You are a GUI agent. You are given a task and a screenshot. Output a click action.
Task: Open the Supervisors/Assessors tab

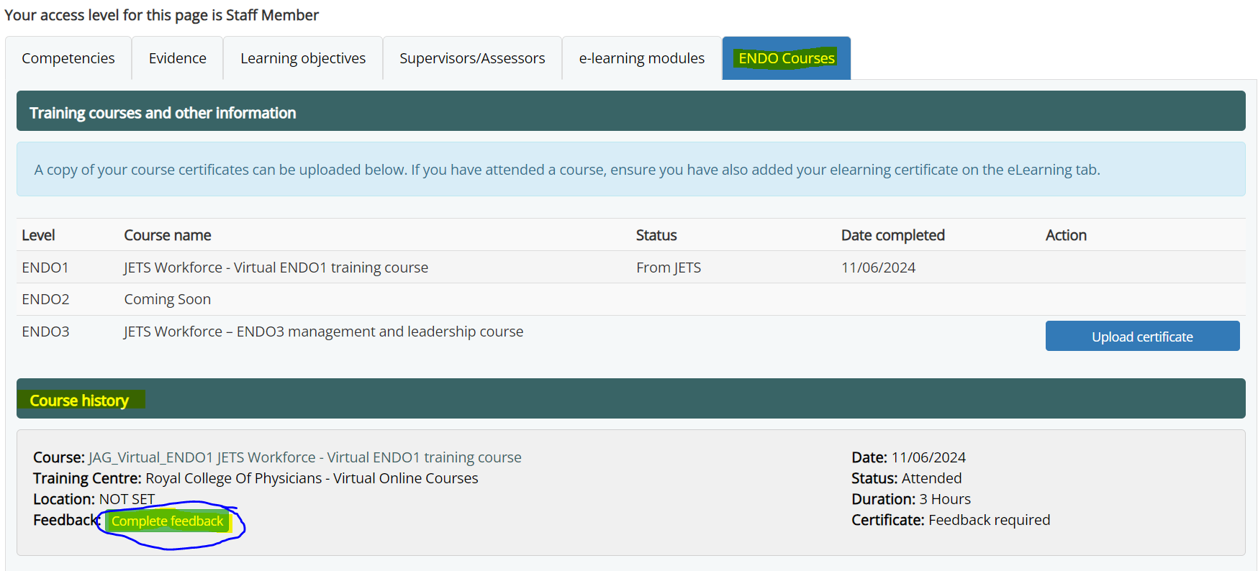click(x=472, y=58)
